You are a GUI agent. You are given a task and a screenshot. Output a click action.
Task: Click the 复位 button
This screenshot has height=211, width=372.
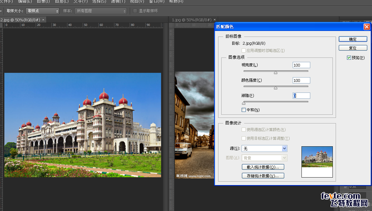pos(353,48)
